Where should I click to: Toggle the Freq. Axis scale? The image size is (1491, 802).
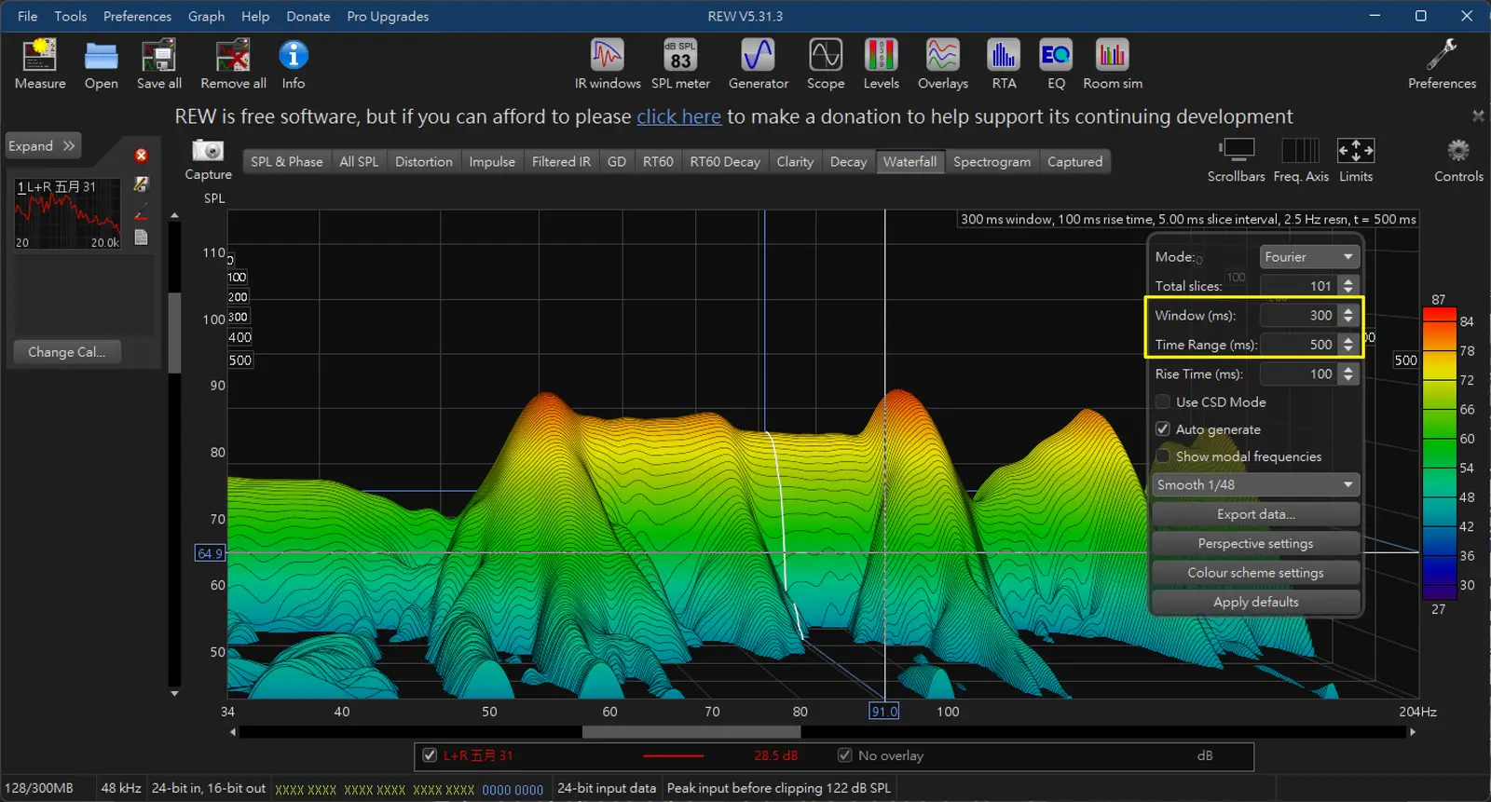point(1301,150)
